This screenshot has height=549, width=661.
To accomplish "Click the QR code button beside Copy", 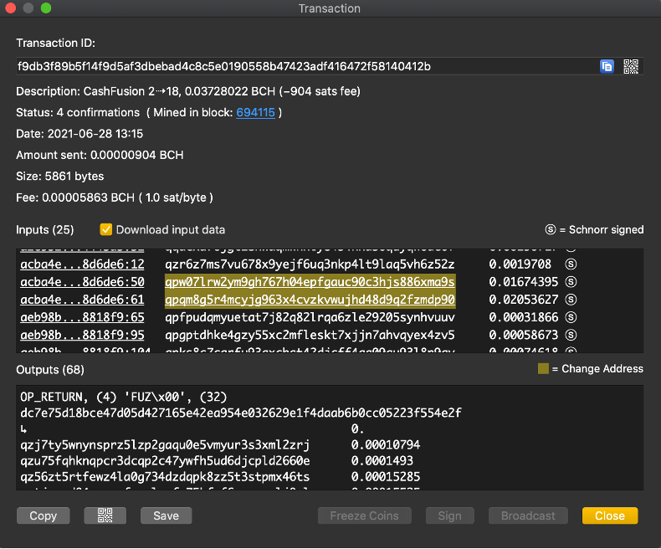I will pyautogui.click(x=105, y=516).
